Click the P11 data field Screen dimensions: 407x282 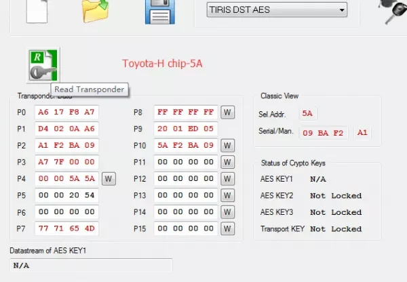pos(186,162)
